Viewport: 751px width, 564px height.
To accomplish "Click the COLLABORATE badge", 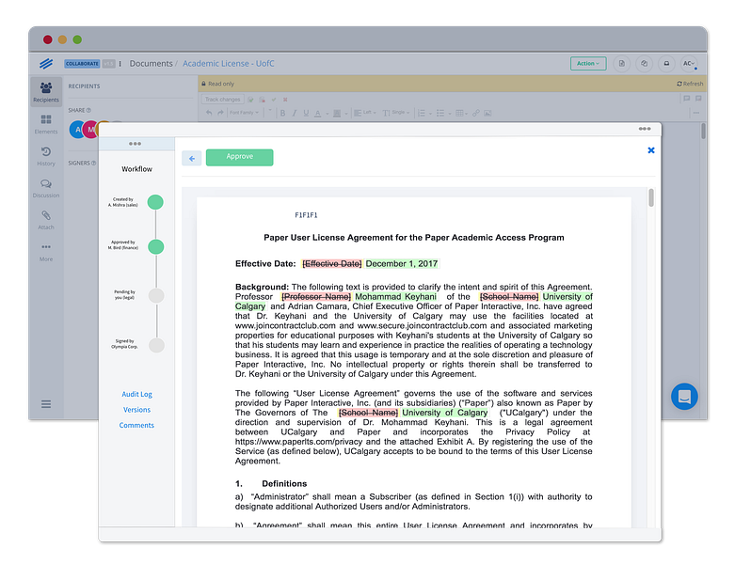I will pos(82,64).
